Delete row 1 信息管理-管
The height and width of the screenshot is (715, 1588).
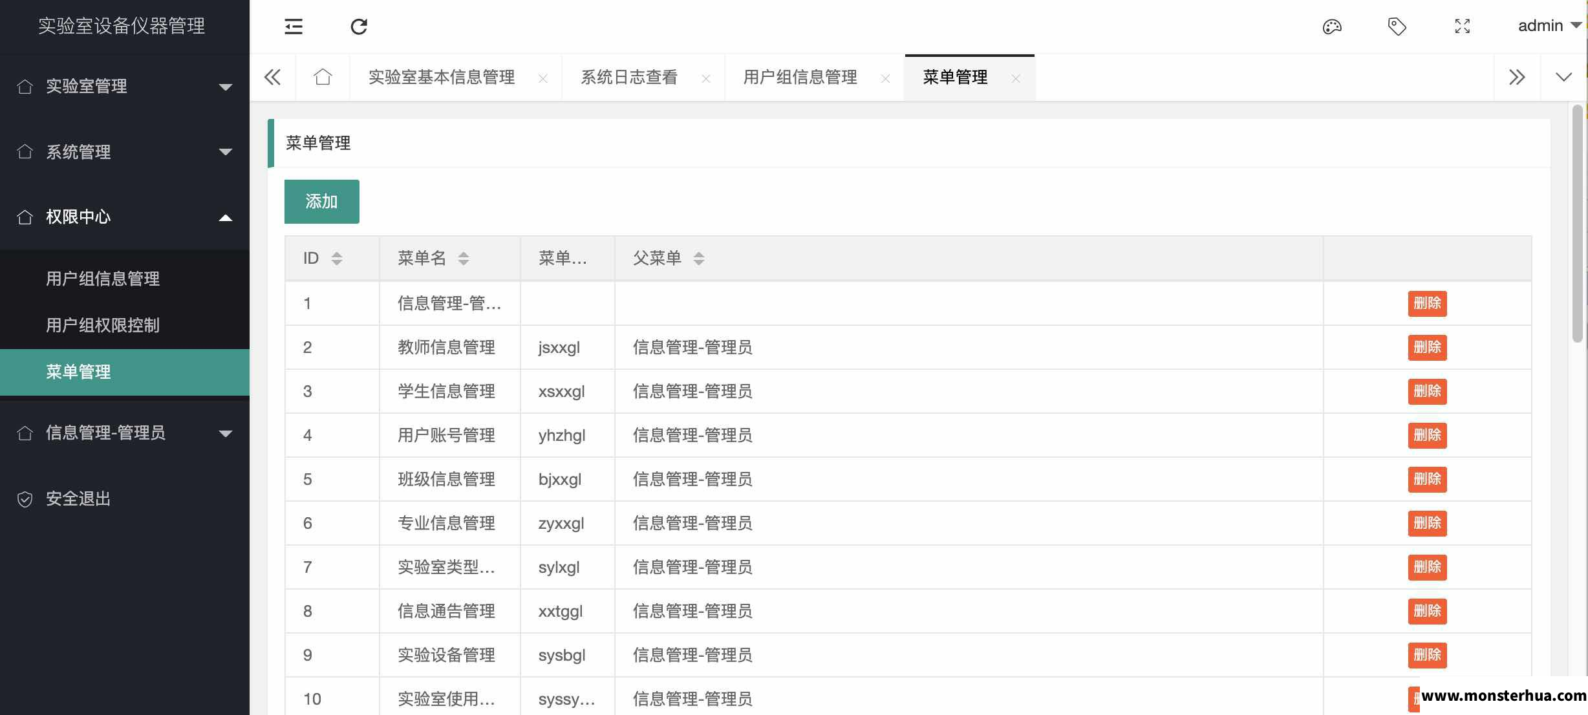pos(1428,303)
